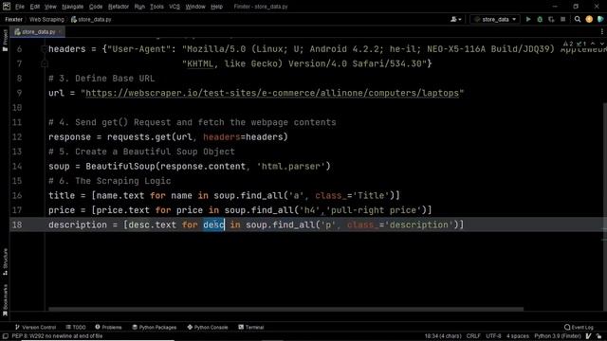Image resolution: width=607 pixels, height=341 pixels.
Task: Open Version Control tool window
Action: point(36,327)
